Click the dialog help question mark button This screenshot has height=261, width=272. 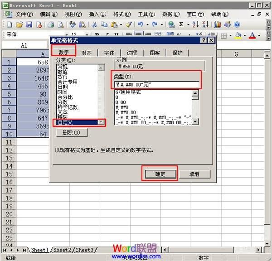coord(204,40)
